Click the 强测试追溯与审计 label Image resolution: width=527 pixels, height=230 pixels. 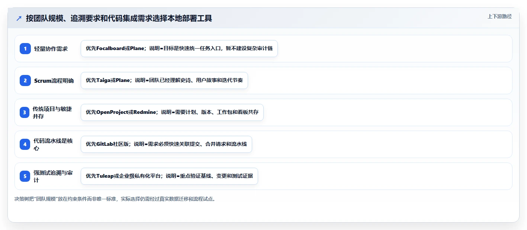pos(53,176)
